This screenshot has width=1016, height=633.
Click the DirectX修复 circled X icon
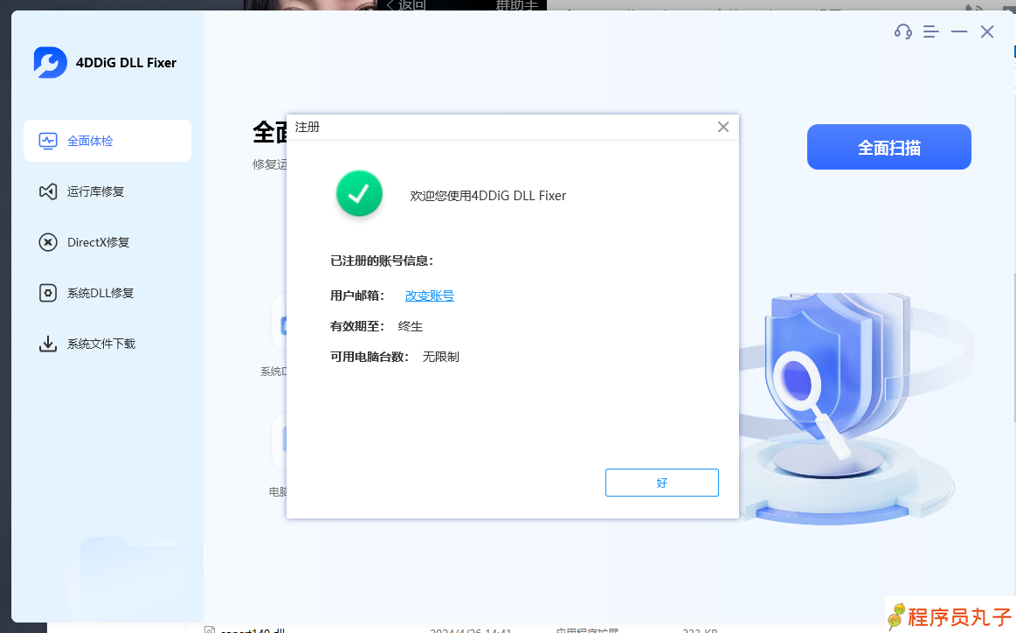pyautogui.click(x=48, y=242)
